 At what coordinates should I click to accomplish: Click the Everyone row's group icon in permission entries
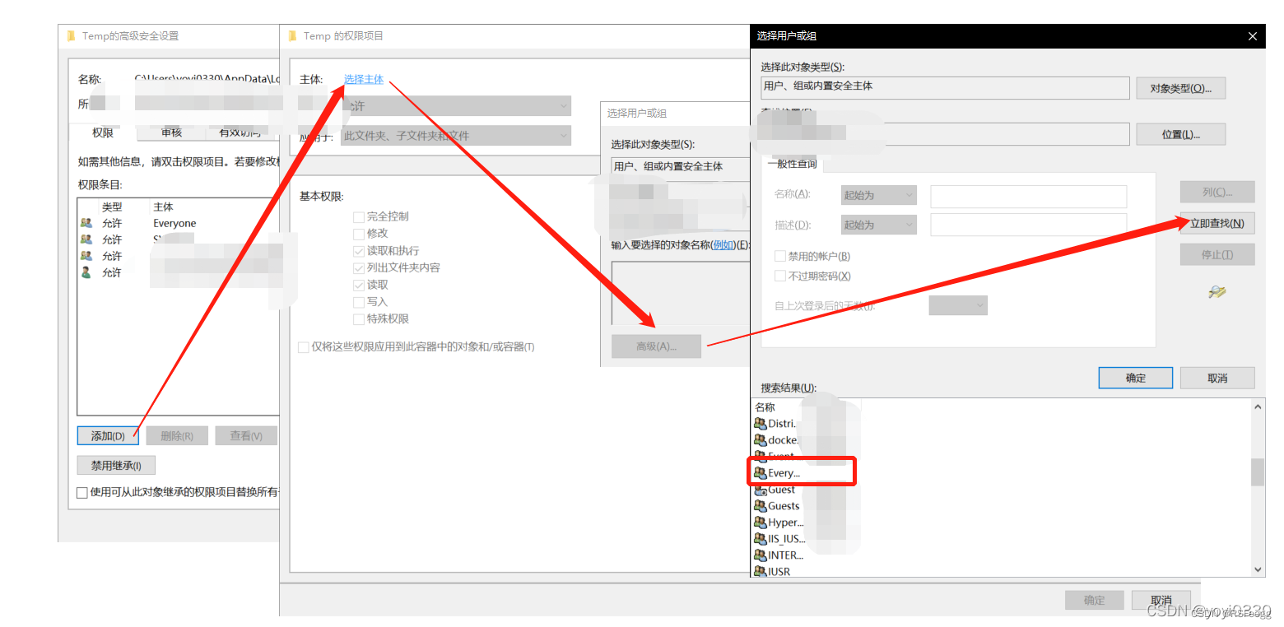(x=86, y=223)
